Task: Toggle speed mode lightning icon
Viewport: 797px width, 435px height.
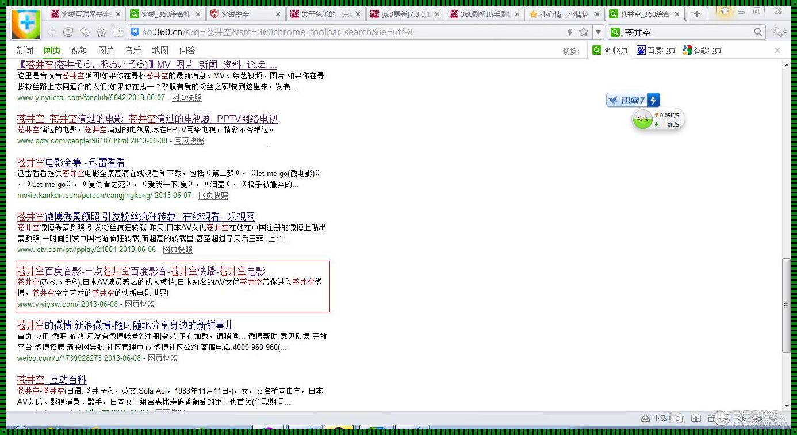Action: tap(570, 33)
